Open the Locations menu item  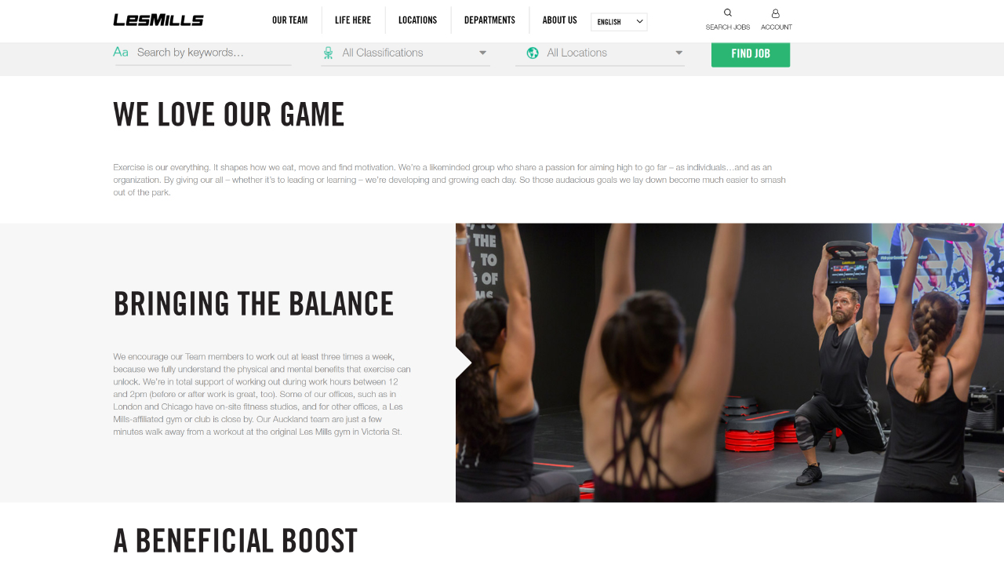pos(418,20)
